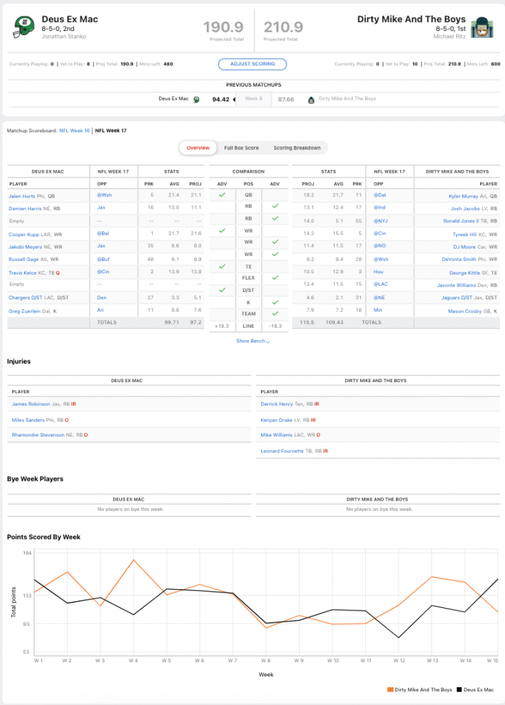
Task: Expand the Show Bench section
Action: [x=253, y=341]
